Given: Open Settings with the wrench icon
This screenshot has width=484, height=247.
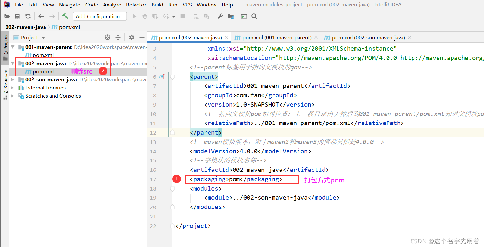Looking at the screenshot, I should pyautogui.click(x=220, y=16).
